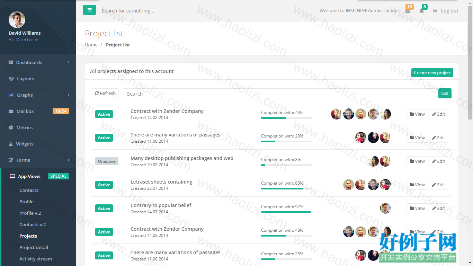Open Dashboards in the sidebar
Viewport: 473px width, 266px height.
coord(29,62)
